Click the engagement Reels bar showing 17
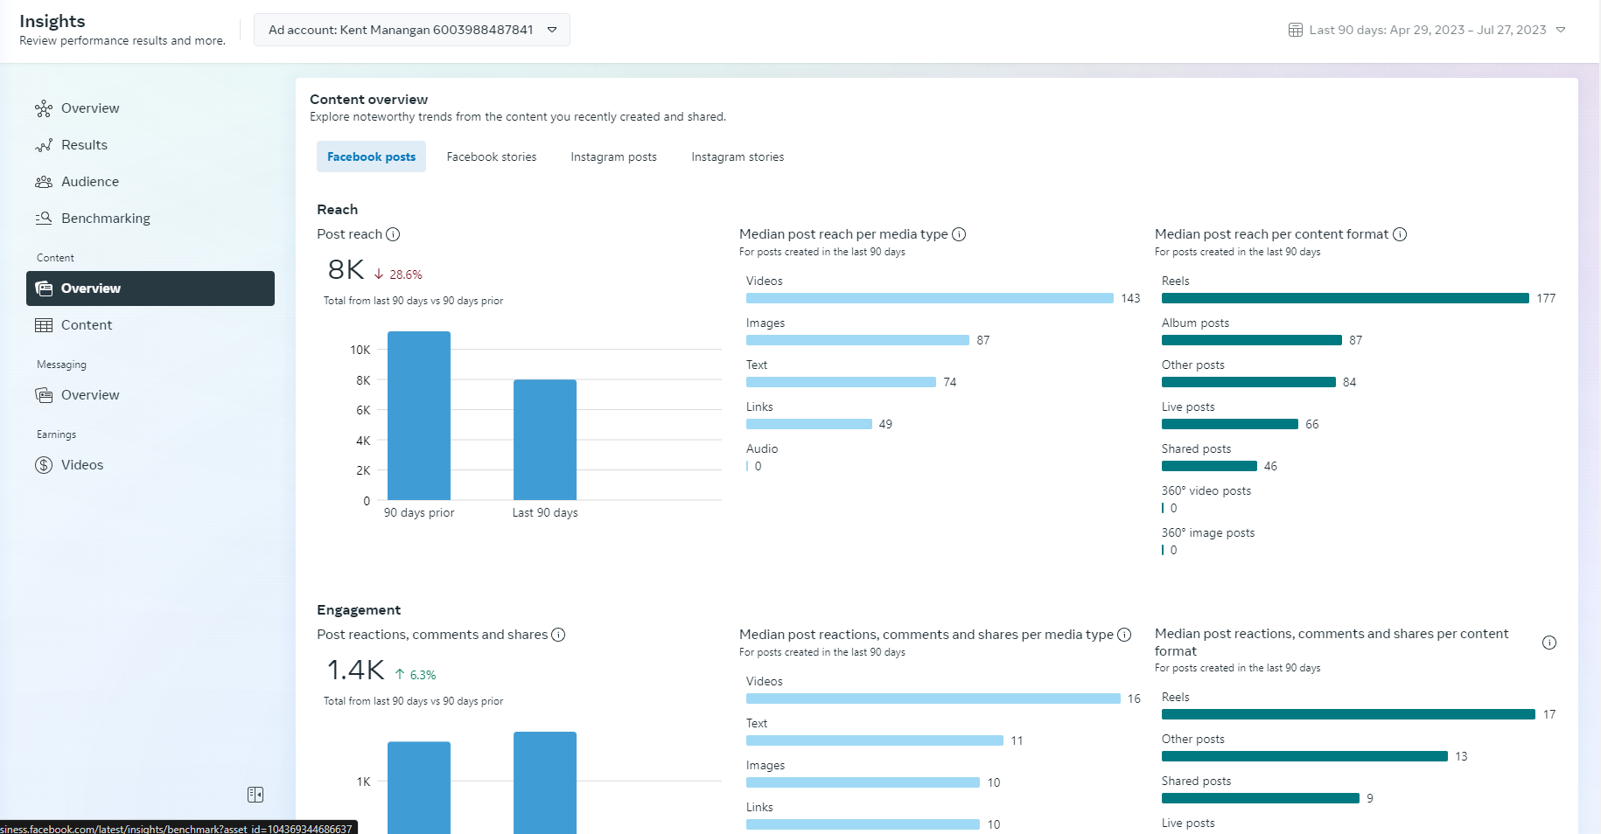This screenshot has width=1601, height=834. point(1348,714)
